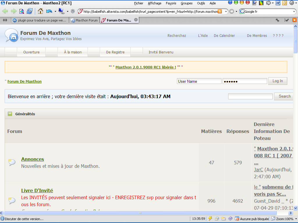298x223 pixels.
Task: Click the green Back arrow
Action: pos(5,11)
